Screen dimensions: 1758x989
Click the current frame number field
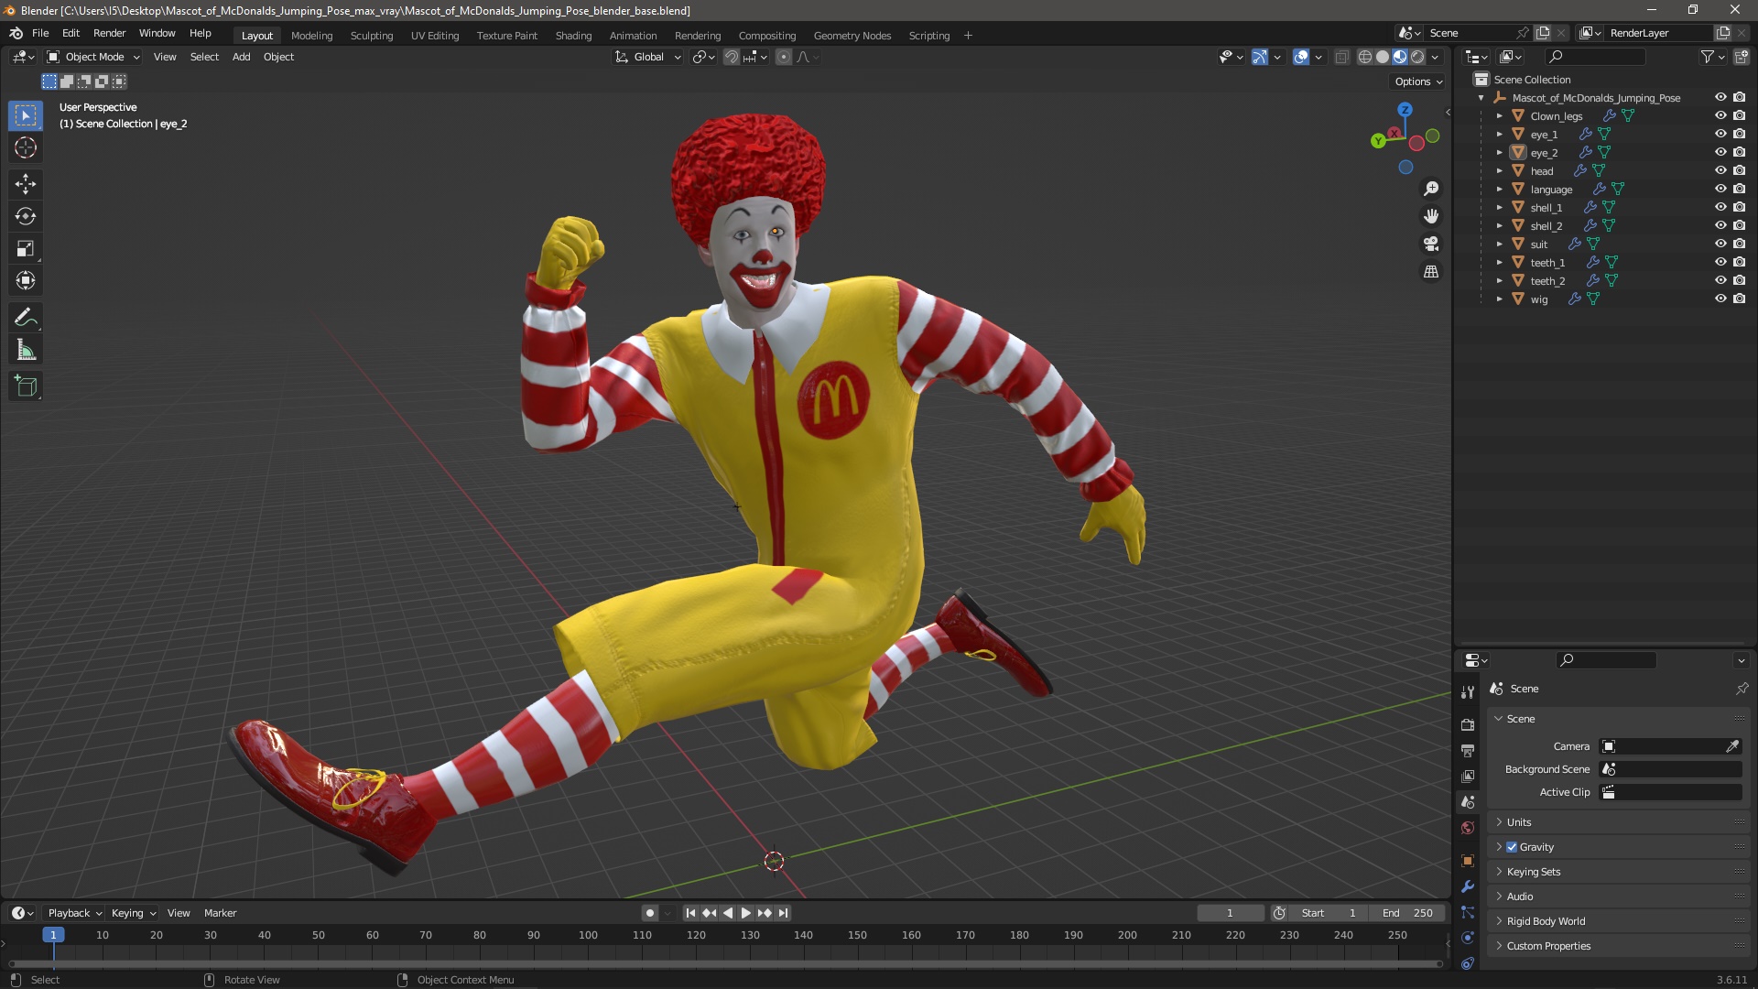1230,913
